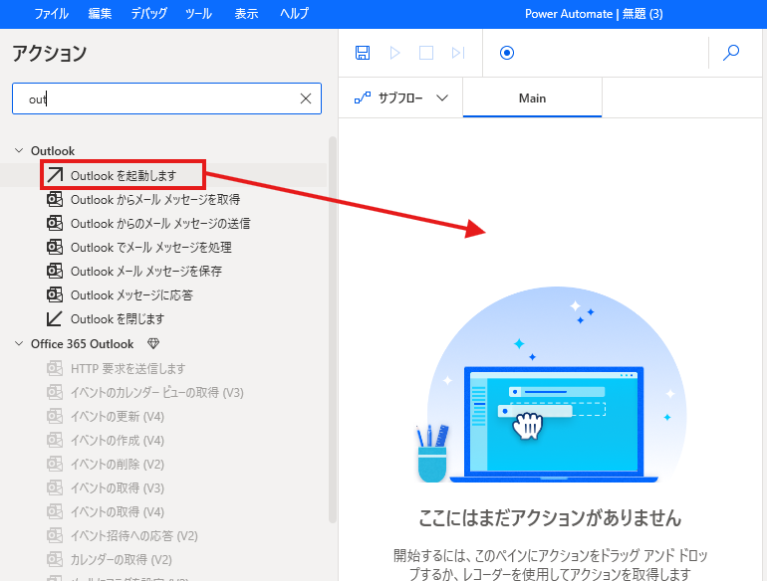Click Outlook icon beside からメール メッセージを取得

55,199
